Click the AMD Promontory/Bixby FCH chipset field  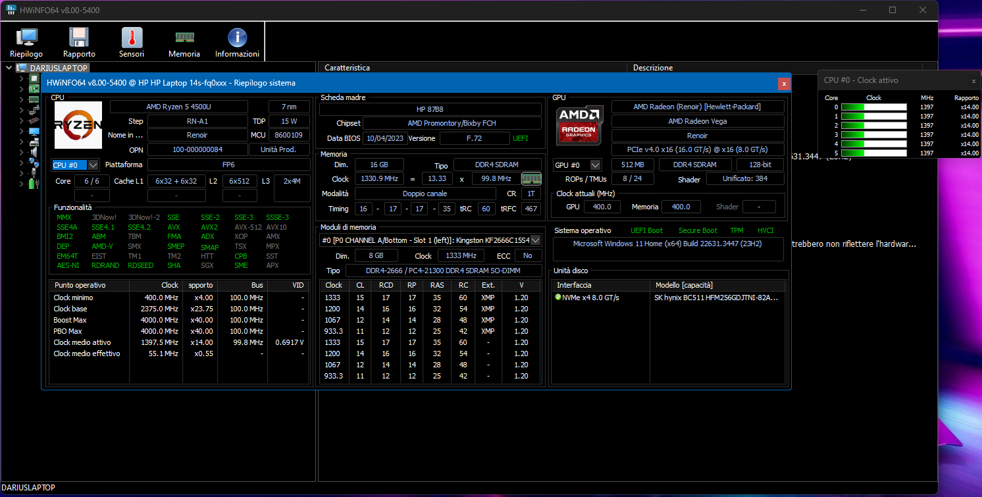tap(452, 123)
